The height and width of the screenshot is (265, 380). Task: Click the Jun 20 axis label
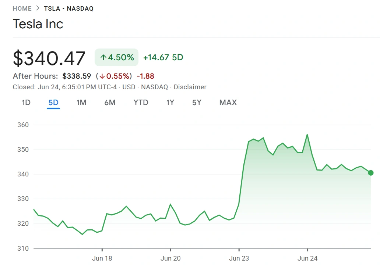click(170, 258)
